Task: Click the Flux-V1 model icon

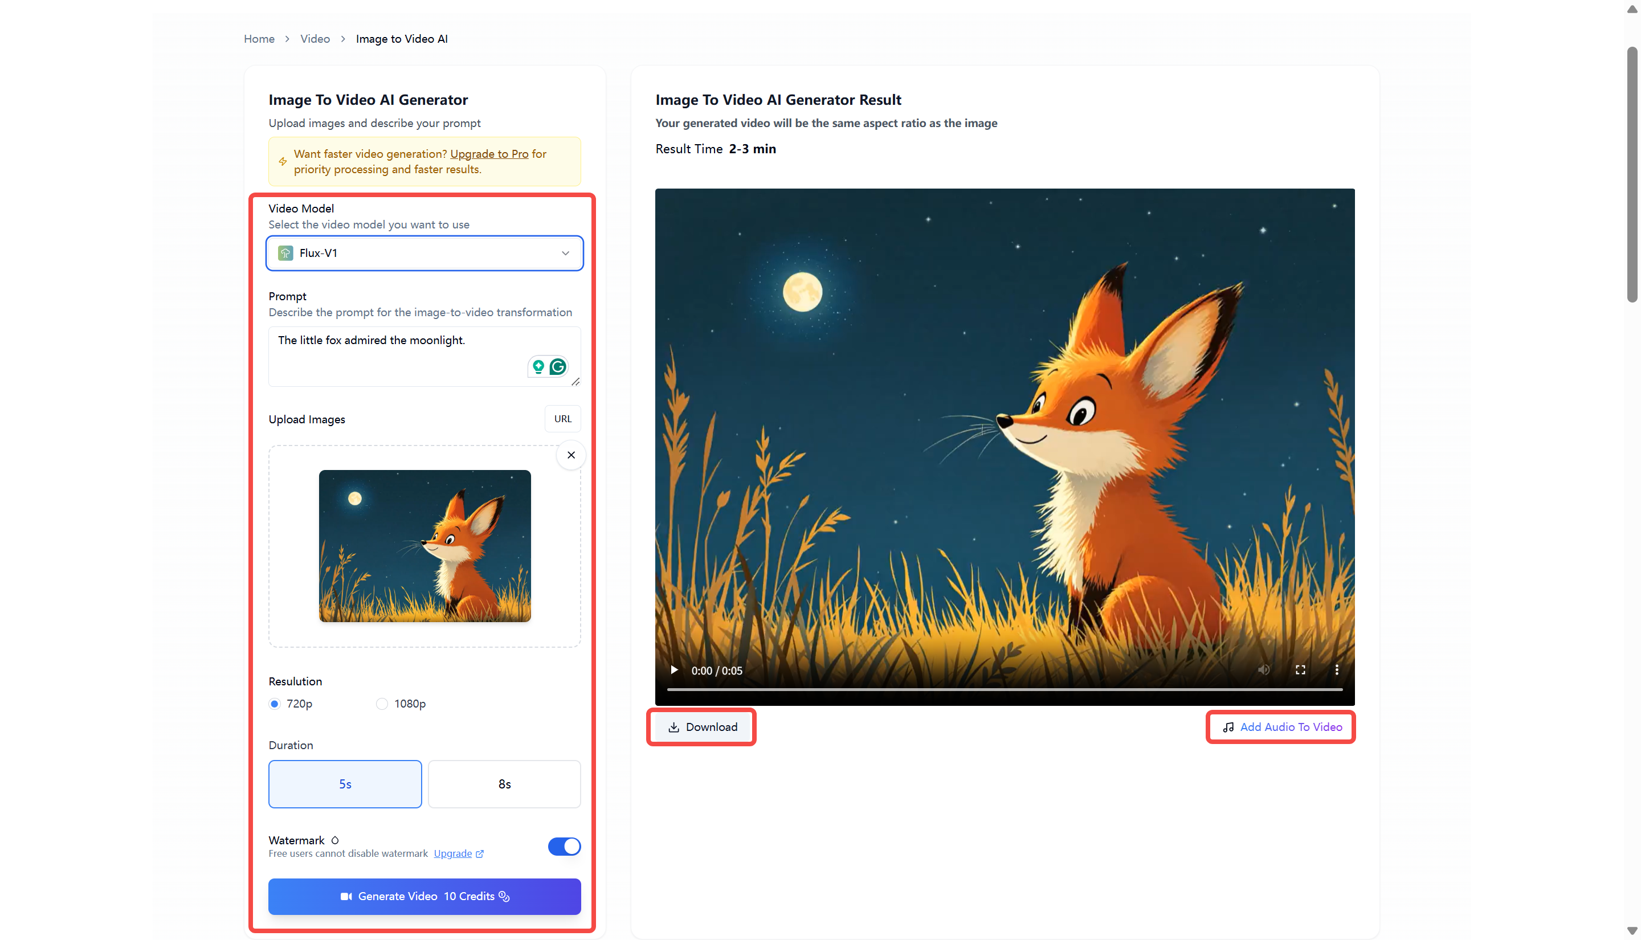Action: (285, 253)
